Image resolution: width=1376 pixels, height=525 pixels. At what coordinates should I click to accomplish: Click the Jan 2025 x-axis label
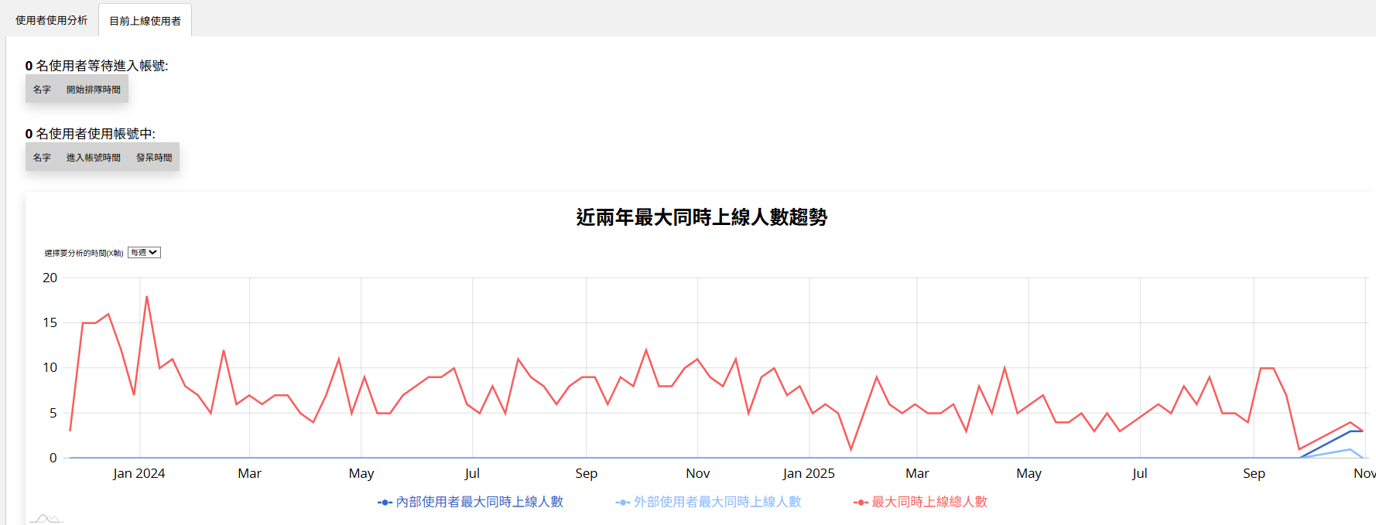tap(808, 473)
